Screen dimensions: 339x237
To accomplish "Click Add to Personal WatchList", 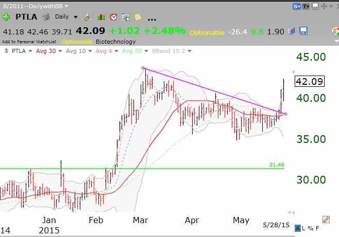I will pos(29,42).
